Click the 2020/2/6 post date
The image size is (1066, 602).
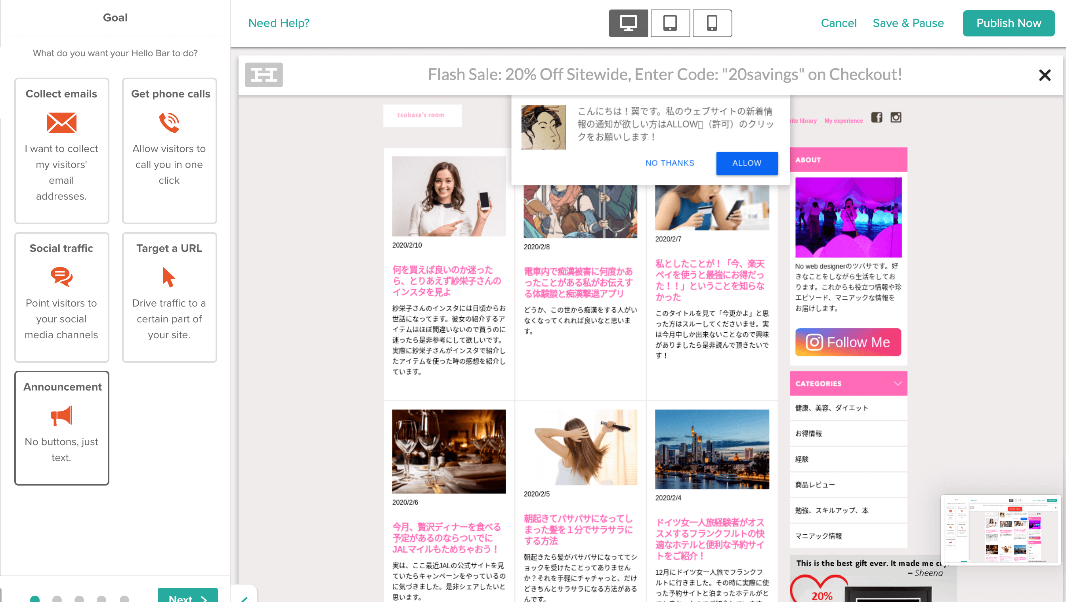pyautogui.click(x=405, y=502)
